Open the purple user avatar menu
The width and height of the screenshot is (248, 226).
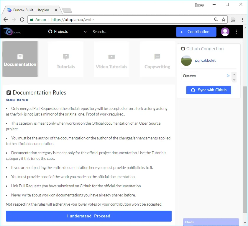pos(225,32)
